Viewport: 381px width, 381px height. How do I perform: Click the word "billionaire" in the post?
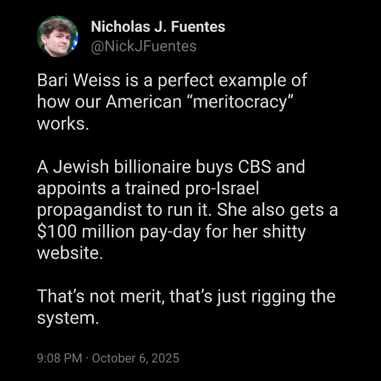(152, 167)
